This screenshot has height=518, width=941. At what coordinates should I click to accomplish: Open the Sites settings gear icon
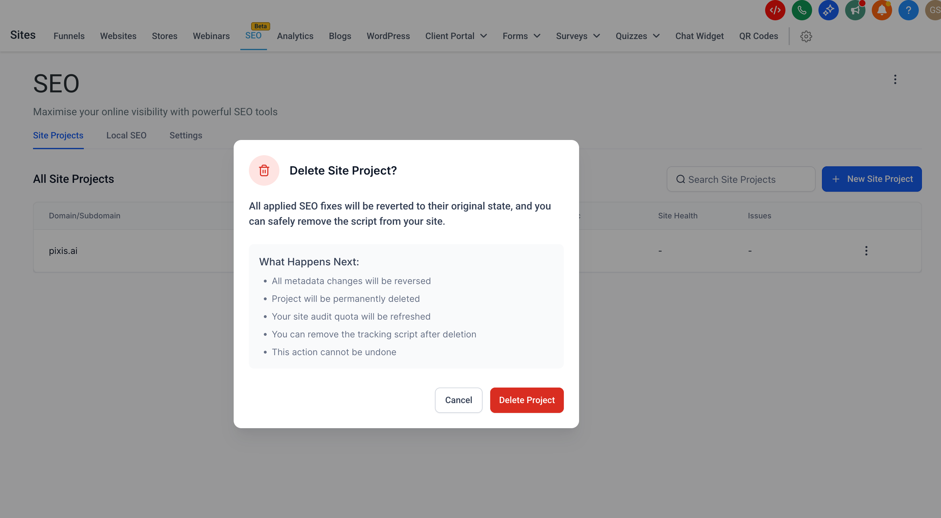click(806, 36)
